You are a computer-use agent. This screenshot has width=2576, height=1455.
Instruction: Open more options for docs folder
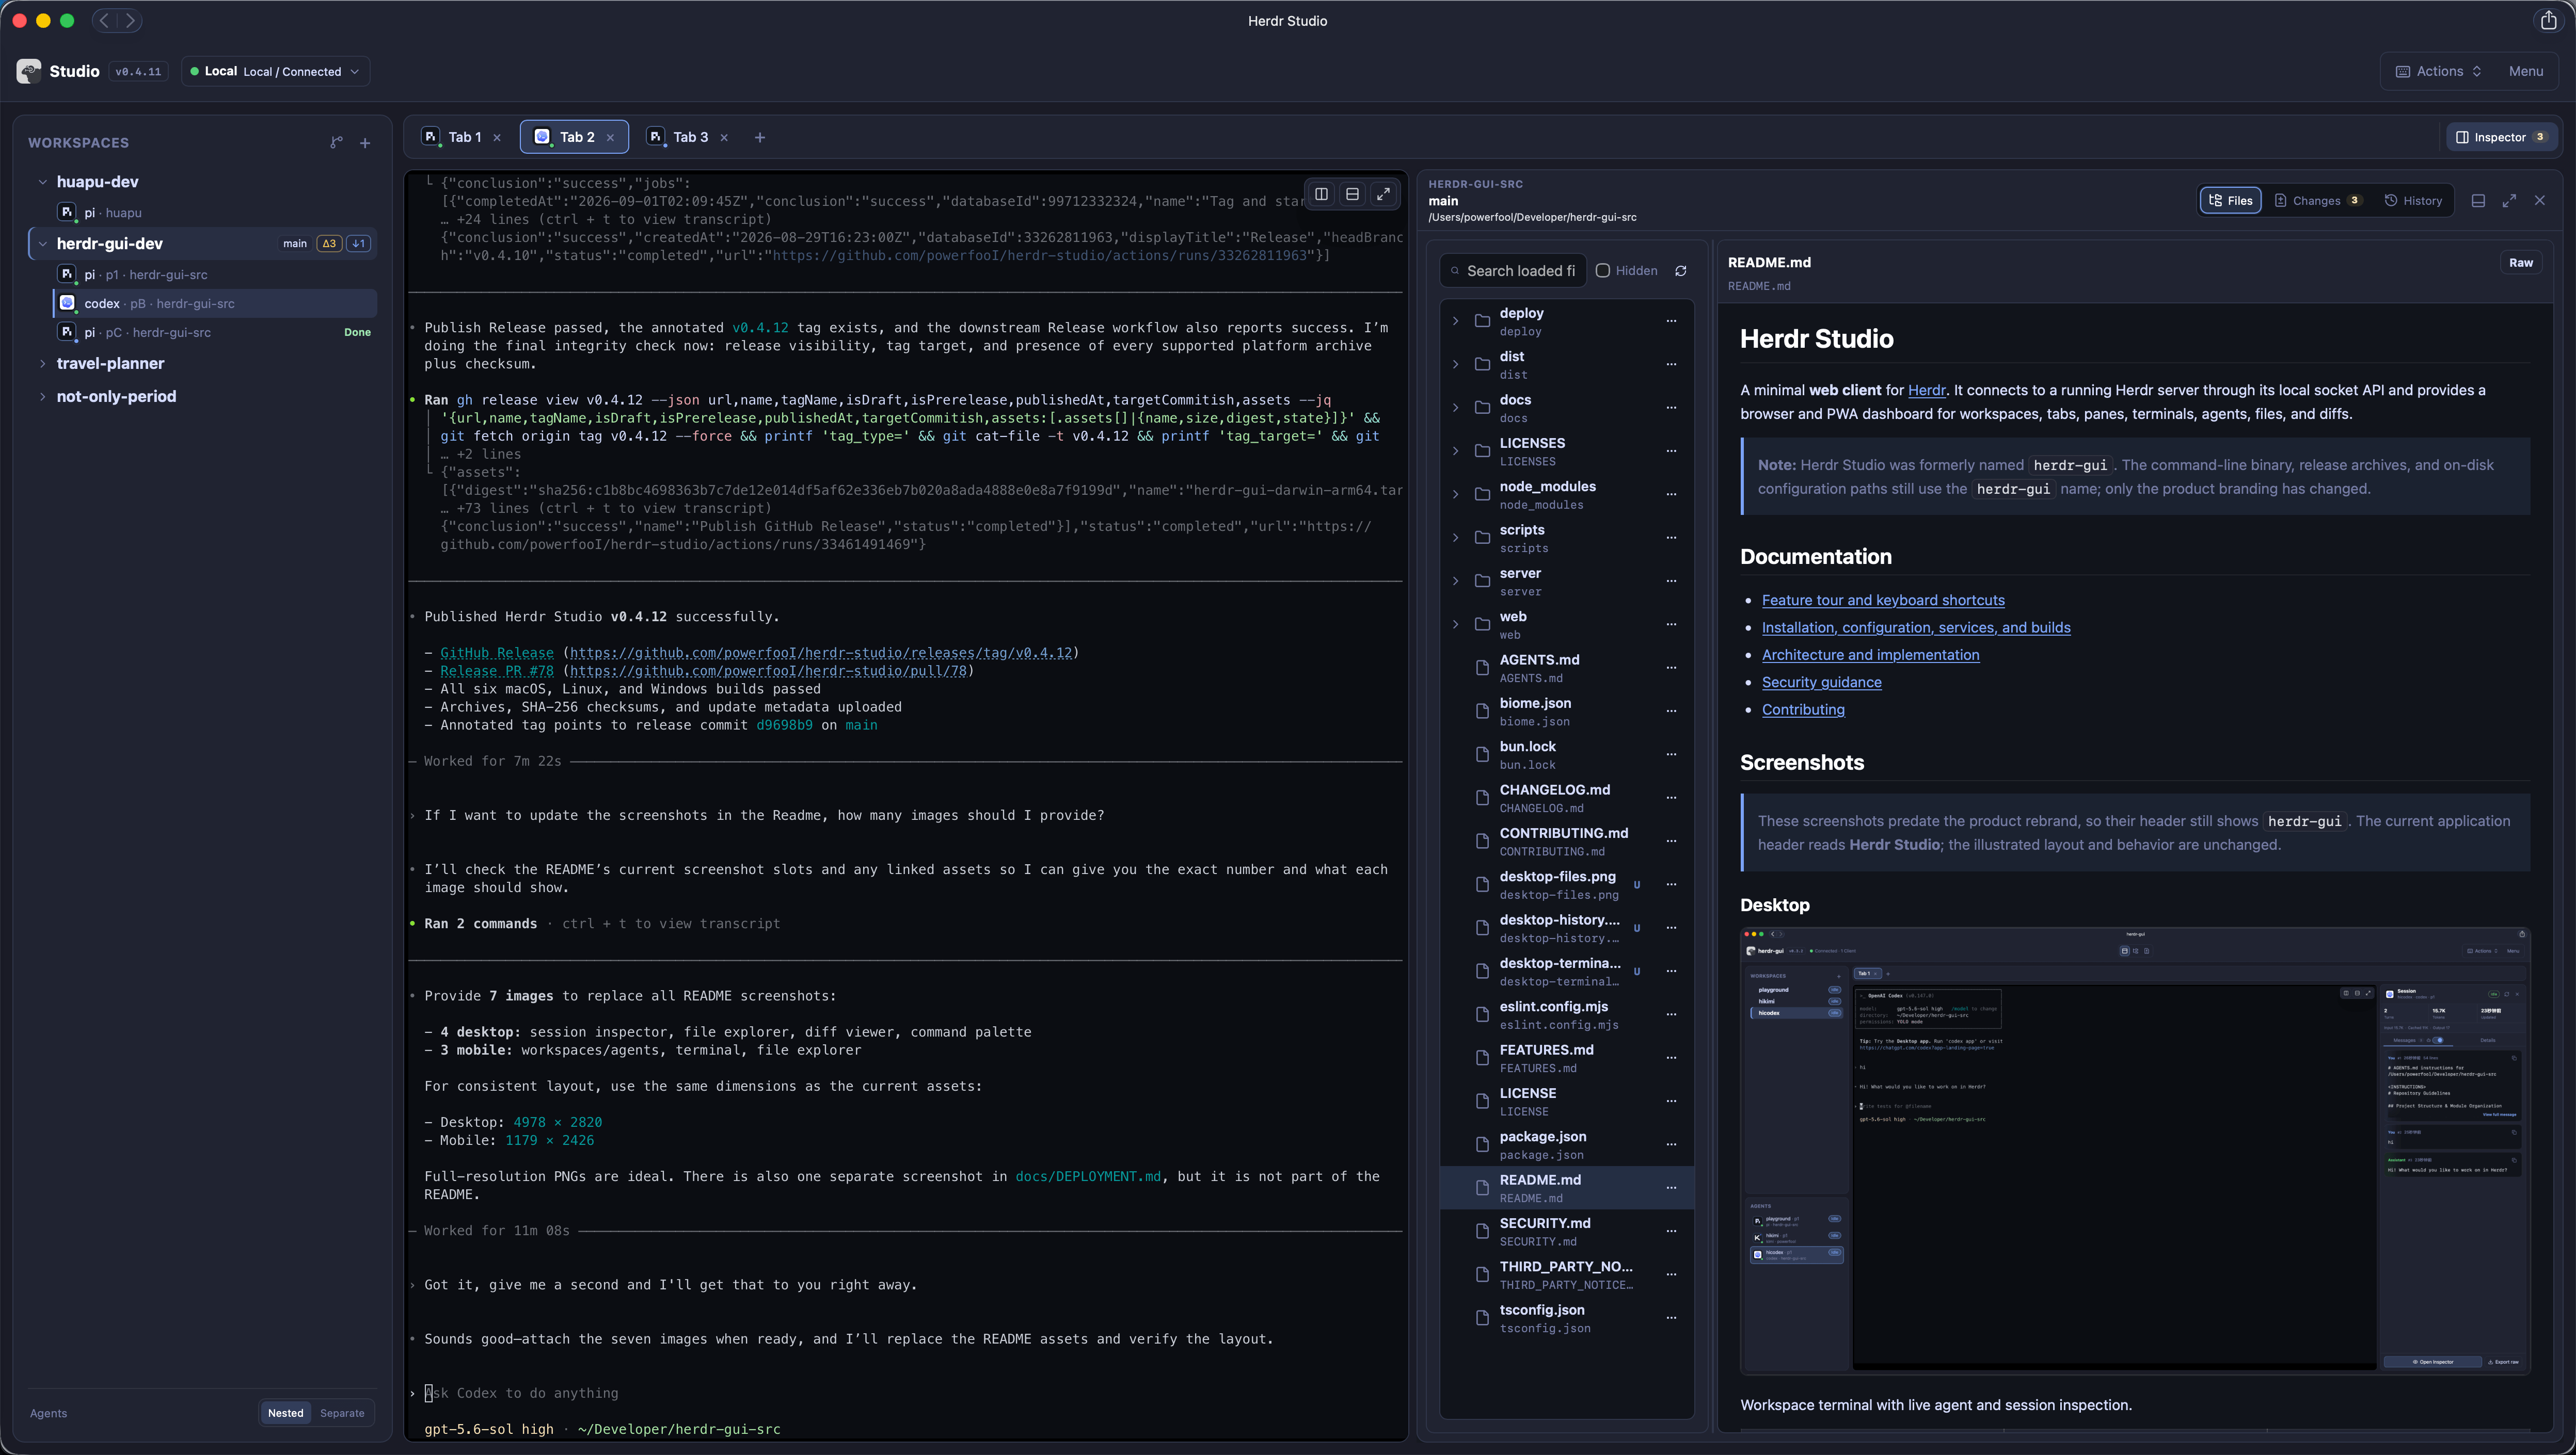1671,408
